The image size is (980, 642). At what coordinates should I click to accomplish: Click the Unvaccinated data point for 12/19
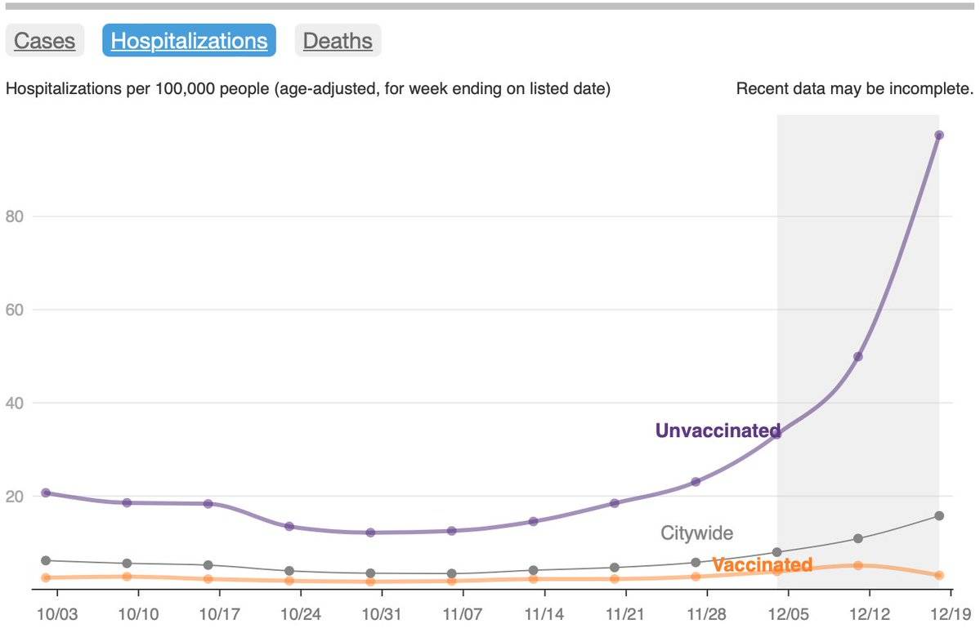tap(939, 135)
